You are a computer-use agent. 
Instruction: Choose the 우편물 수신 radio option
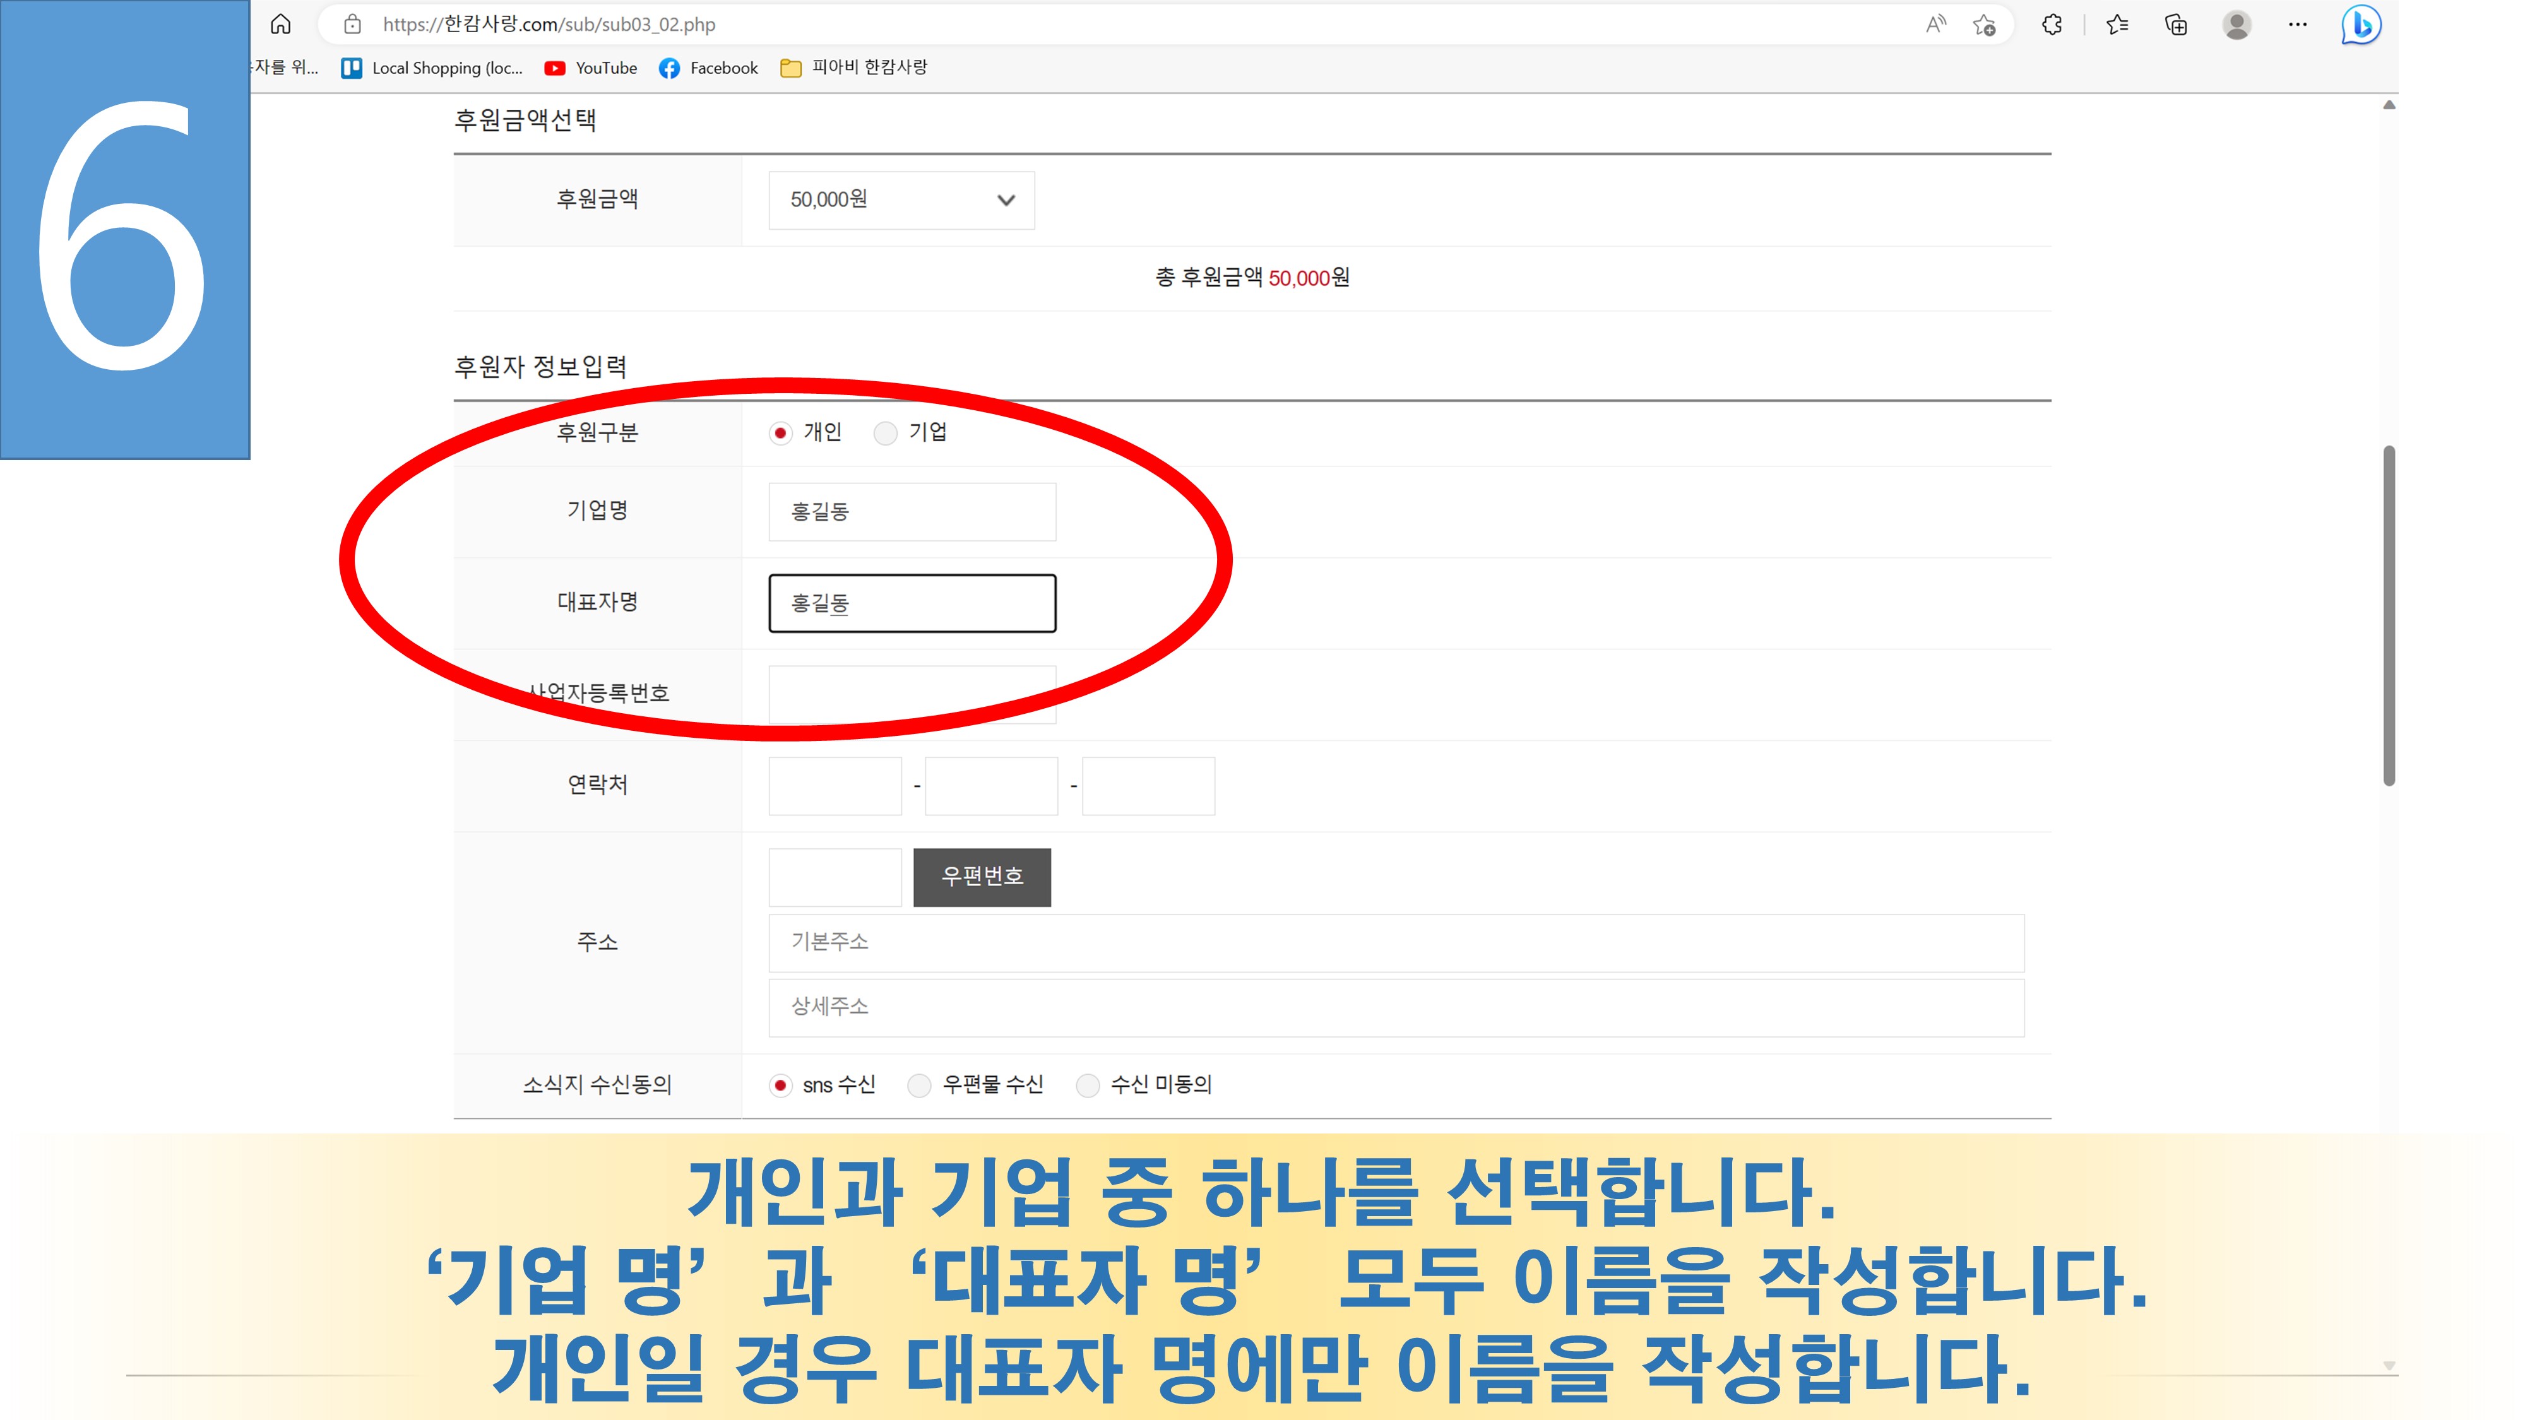pyautogui.click(x=920, y=1086)
